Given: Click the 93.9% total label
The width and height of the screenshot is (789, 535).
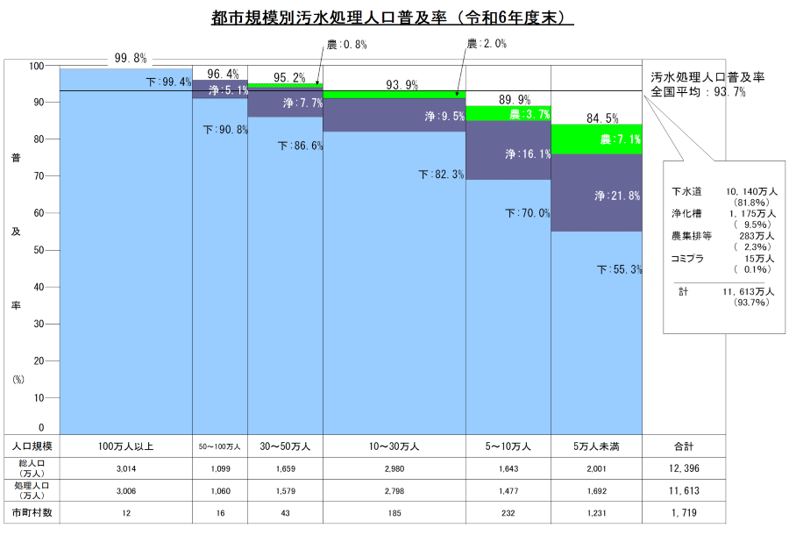Looking at the screenshot, I should coord(402,85).
